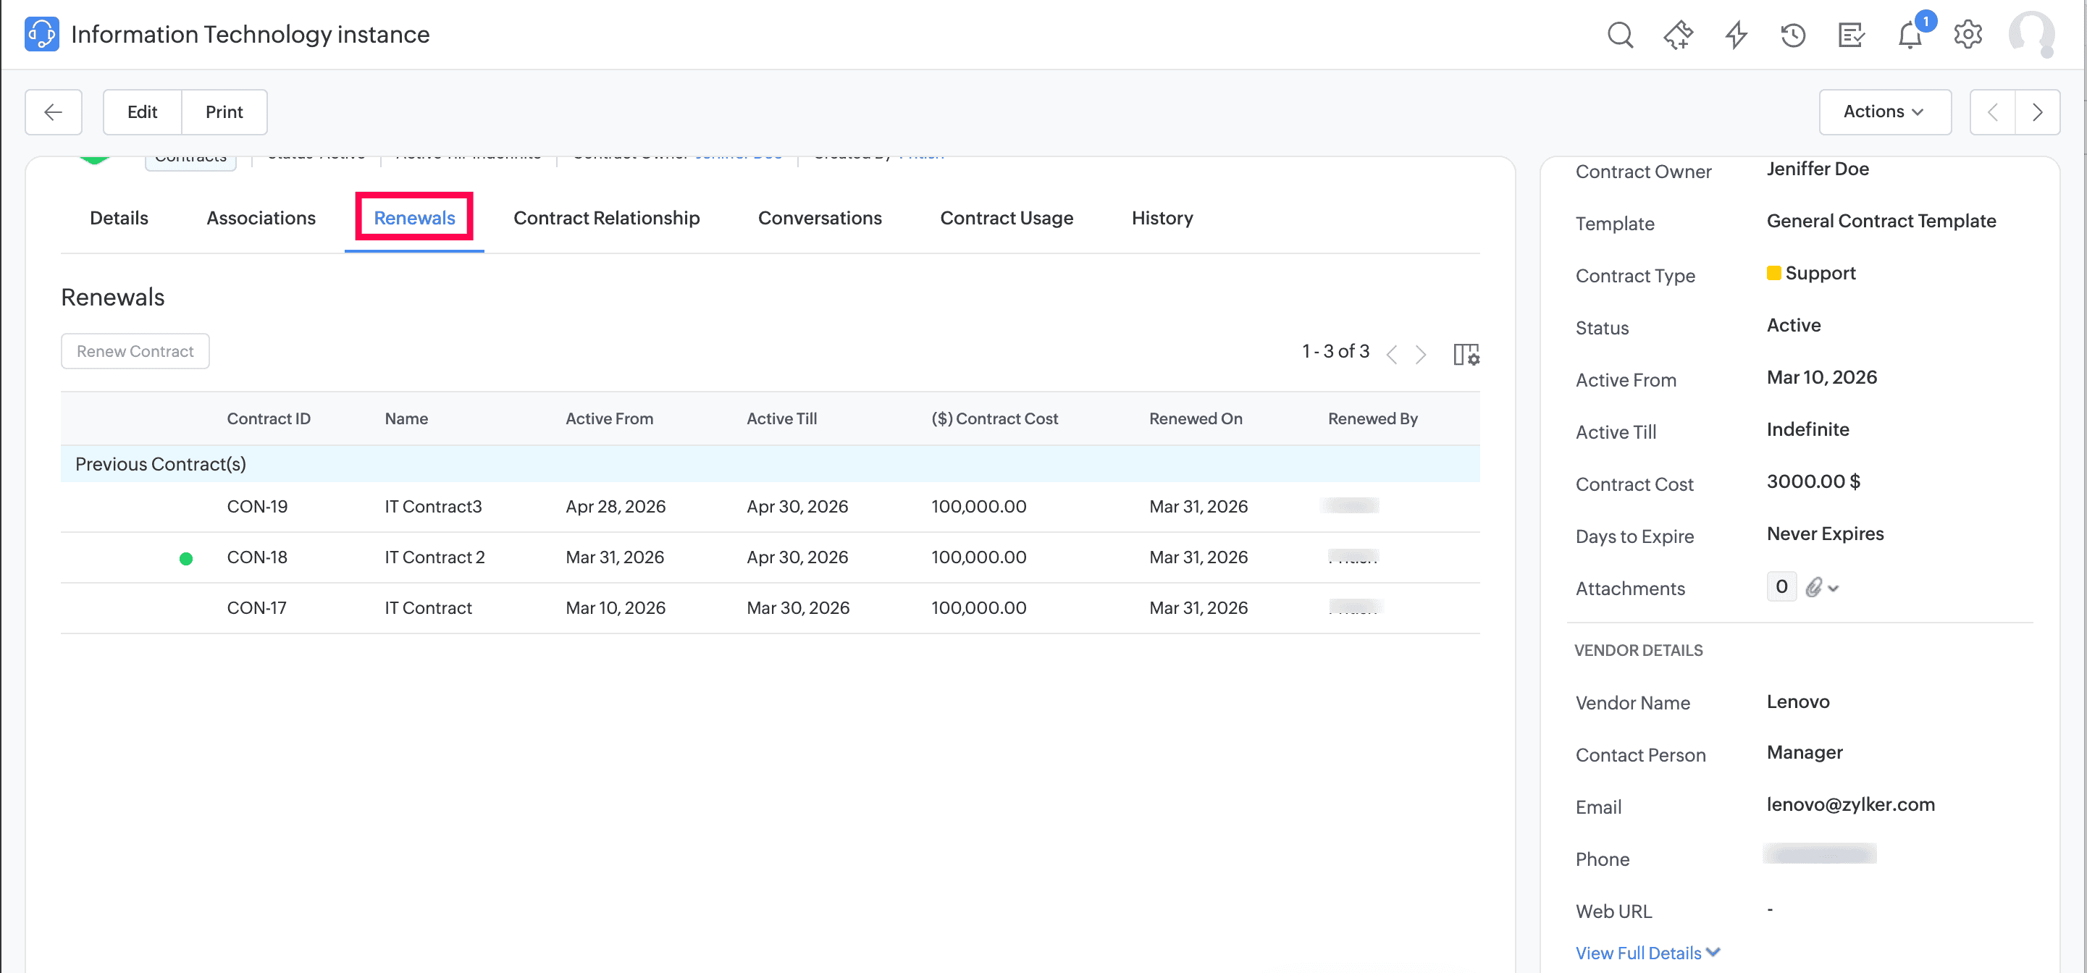Click the General Contract Template value
2087x973 pixels.
(x=1881, y=220)
